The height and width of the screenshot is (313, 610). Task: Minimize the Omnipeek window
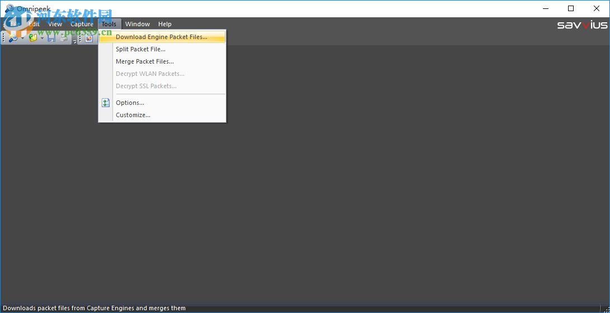coord(545,8)
